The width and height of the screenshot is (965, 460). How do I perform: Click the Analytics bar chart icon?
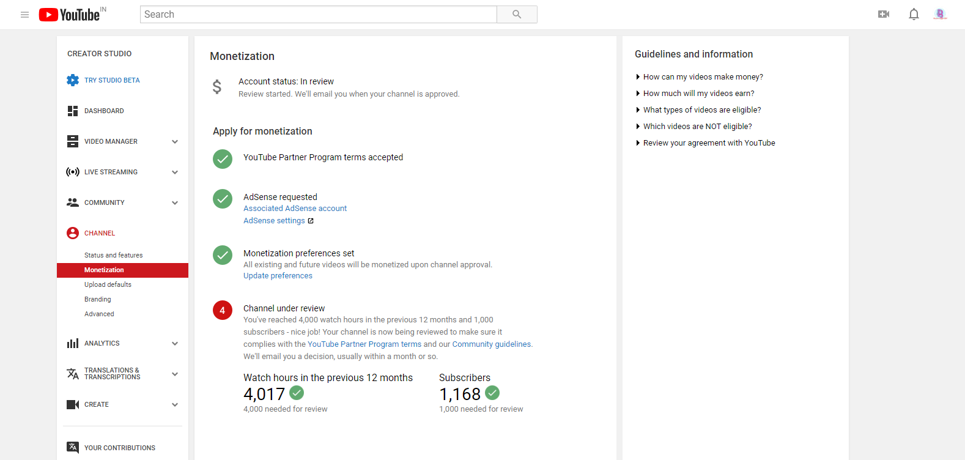[73, 343]
